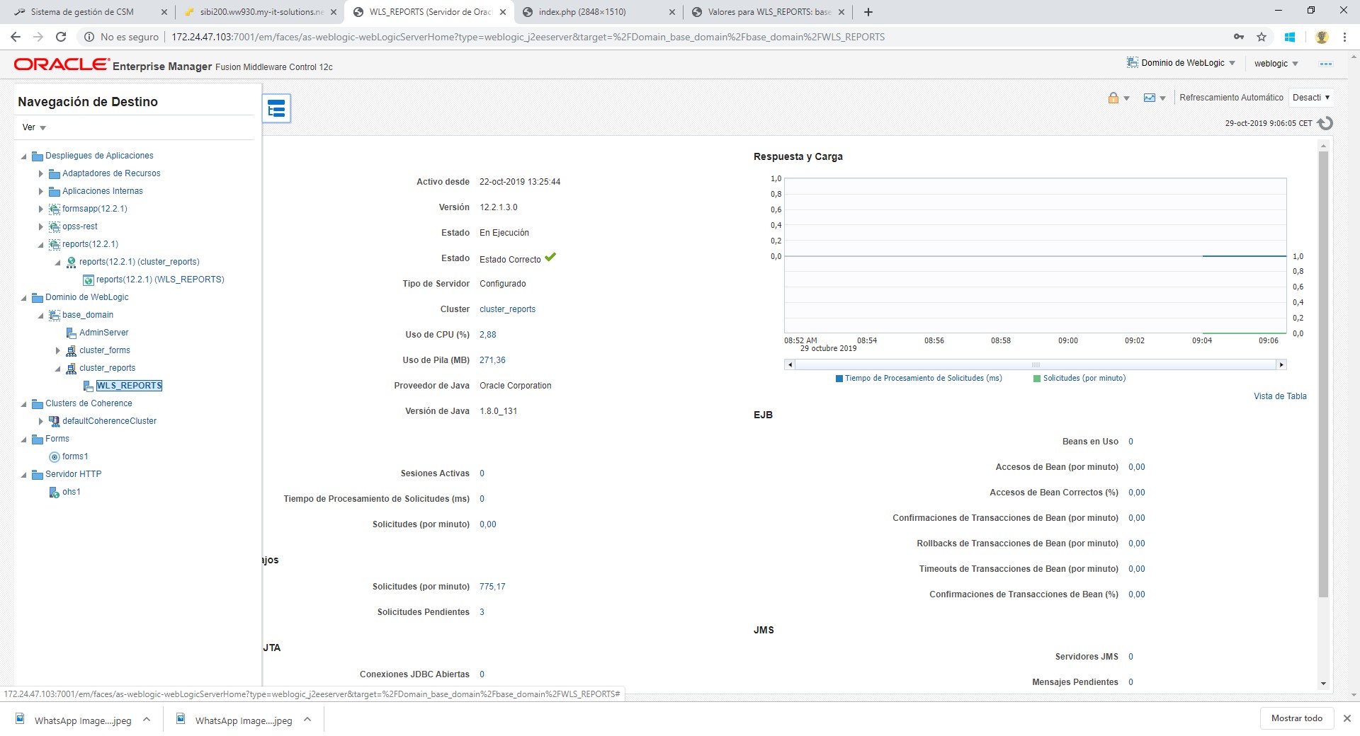This screenshot has width=1360, height=736.
Task: Collapse the Despliegues de Aplicaciones folder
Action: coord(24,156)
